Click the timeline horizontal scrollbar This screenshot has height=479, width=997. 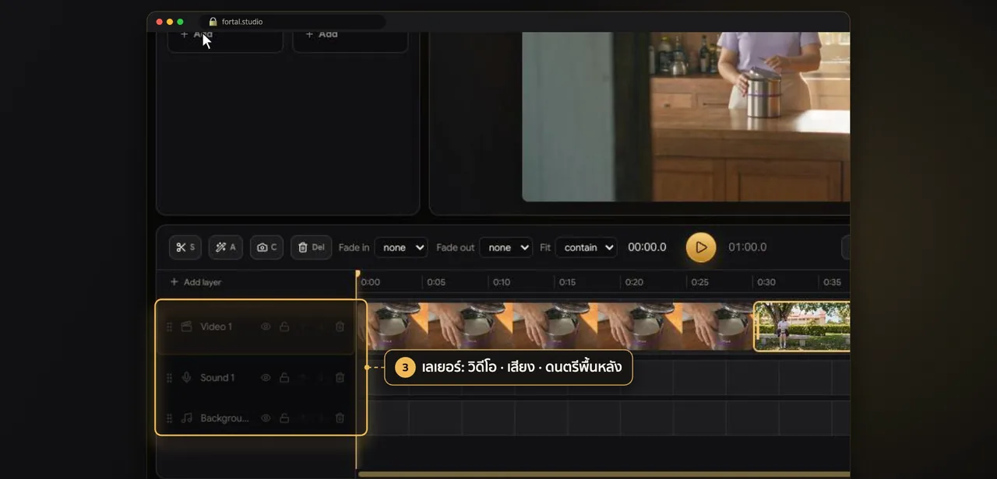[604, 474]
